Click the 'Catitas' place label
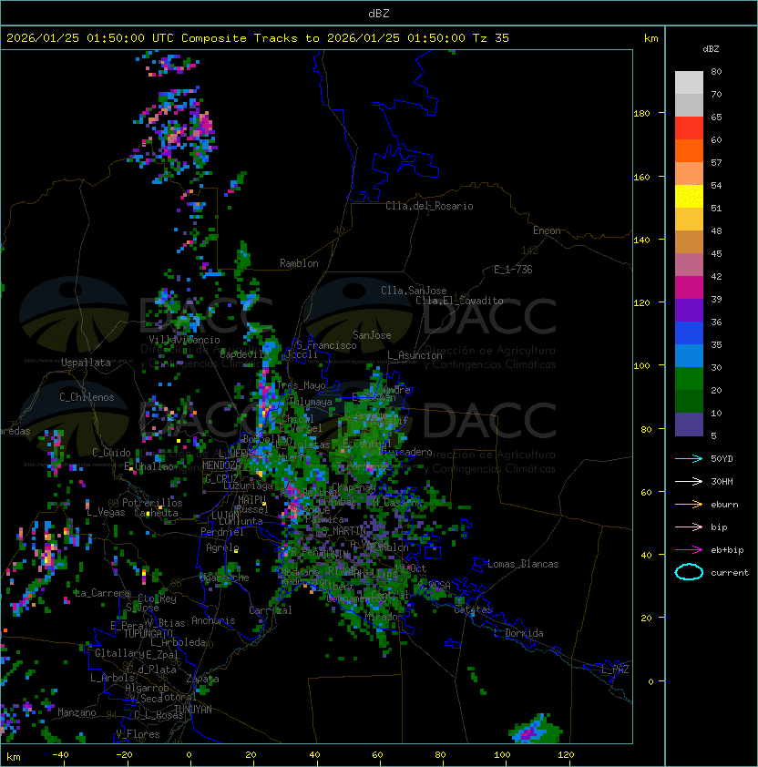The image size is (758, 767). coord(473,610)
